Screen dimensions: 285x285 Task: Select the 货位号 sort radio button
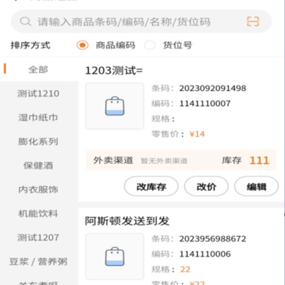pyautogui.click(x=150, y=45)
